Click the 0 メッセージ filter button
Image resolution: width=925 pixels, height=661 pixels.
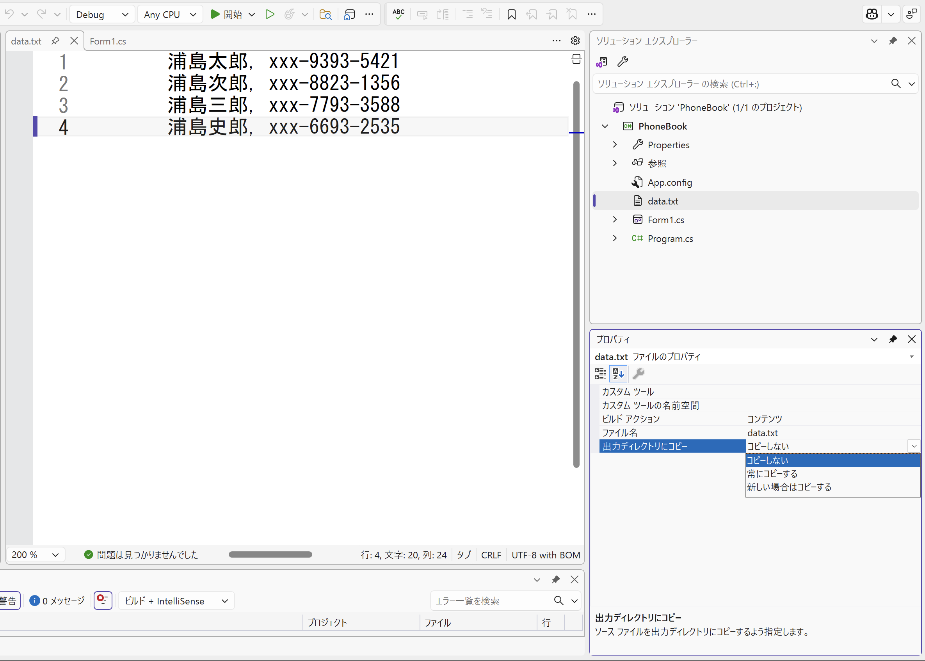coord(57,601)
